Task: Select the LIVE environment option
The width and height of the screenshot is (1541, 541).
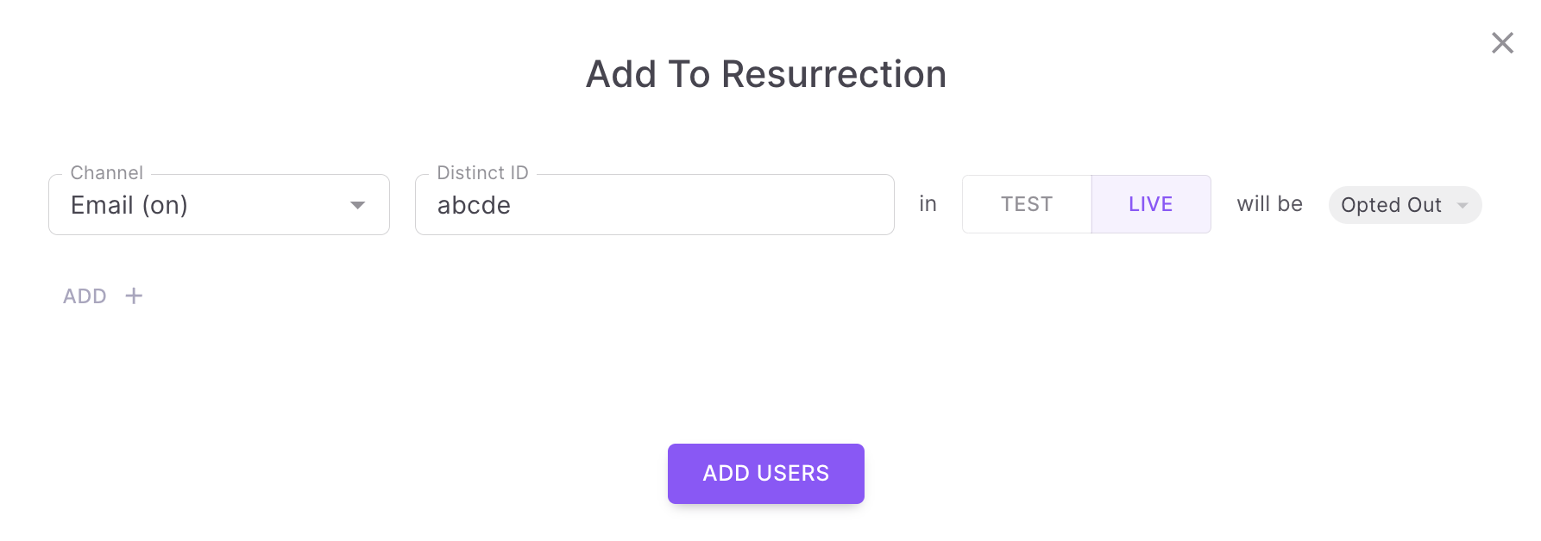Action: pyautogui.click(x=1151, y=204)
